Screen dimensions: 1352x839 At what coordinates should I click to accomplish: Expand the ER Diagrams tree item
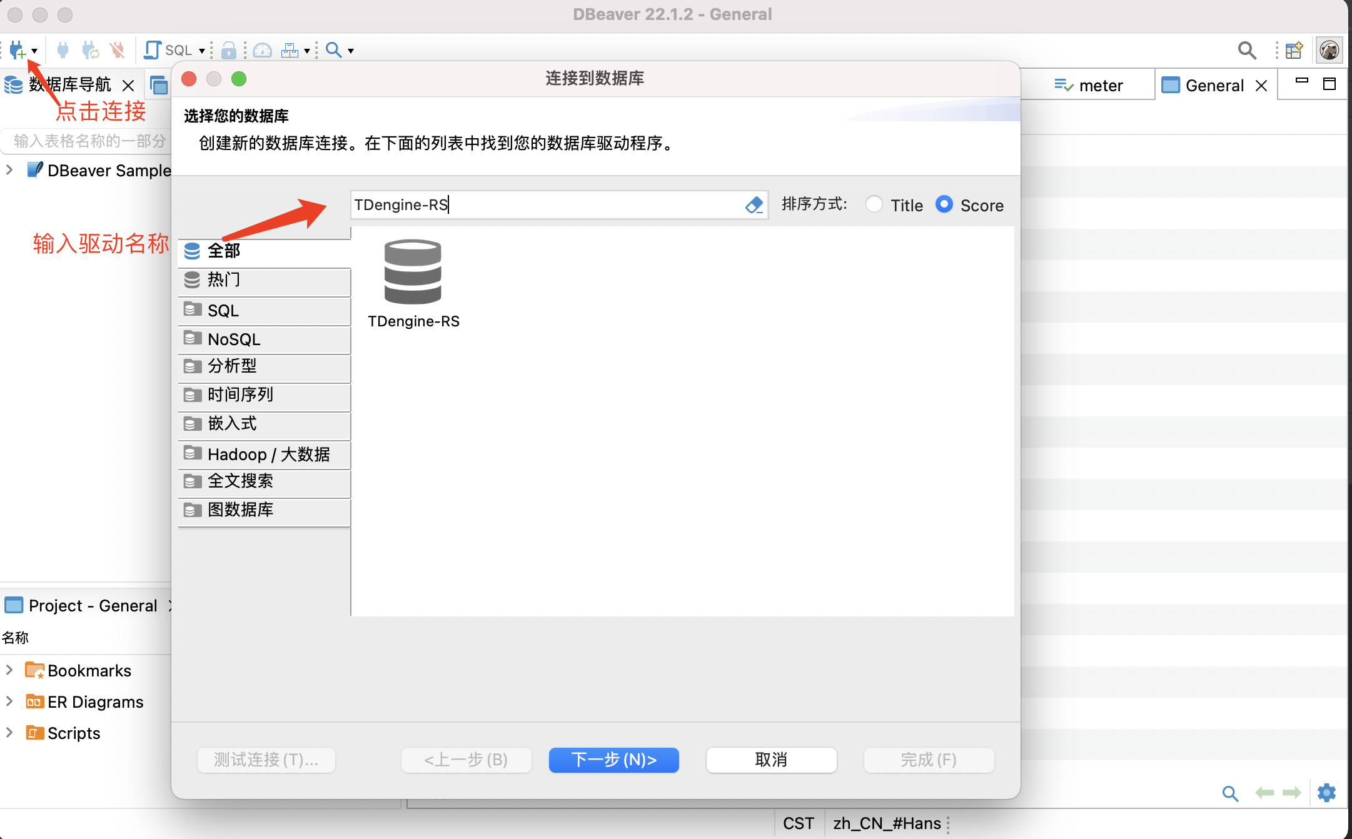(x=9, y=701)
